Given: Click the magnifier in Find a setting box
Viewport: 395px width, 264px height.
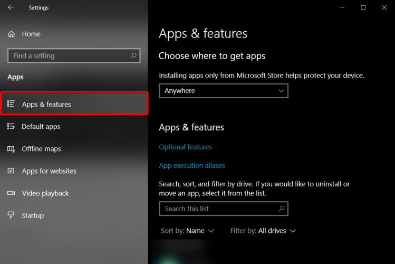Looking at the screenshot, I should [x=133, y=55].
